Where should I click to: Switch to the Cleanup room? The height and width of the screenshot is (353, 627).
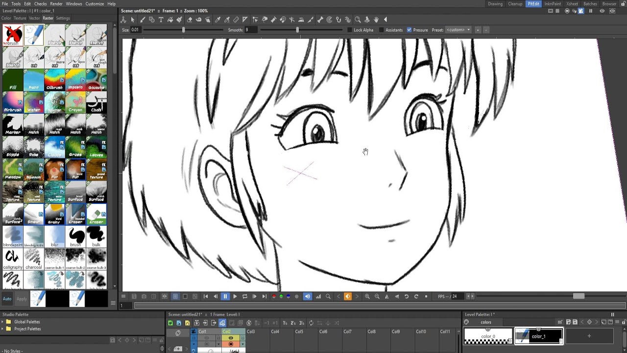pyautogui.click(x=515, y=3)
